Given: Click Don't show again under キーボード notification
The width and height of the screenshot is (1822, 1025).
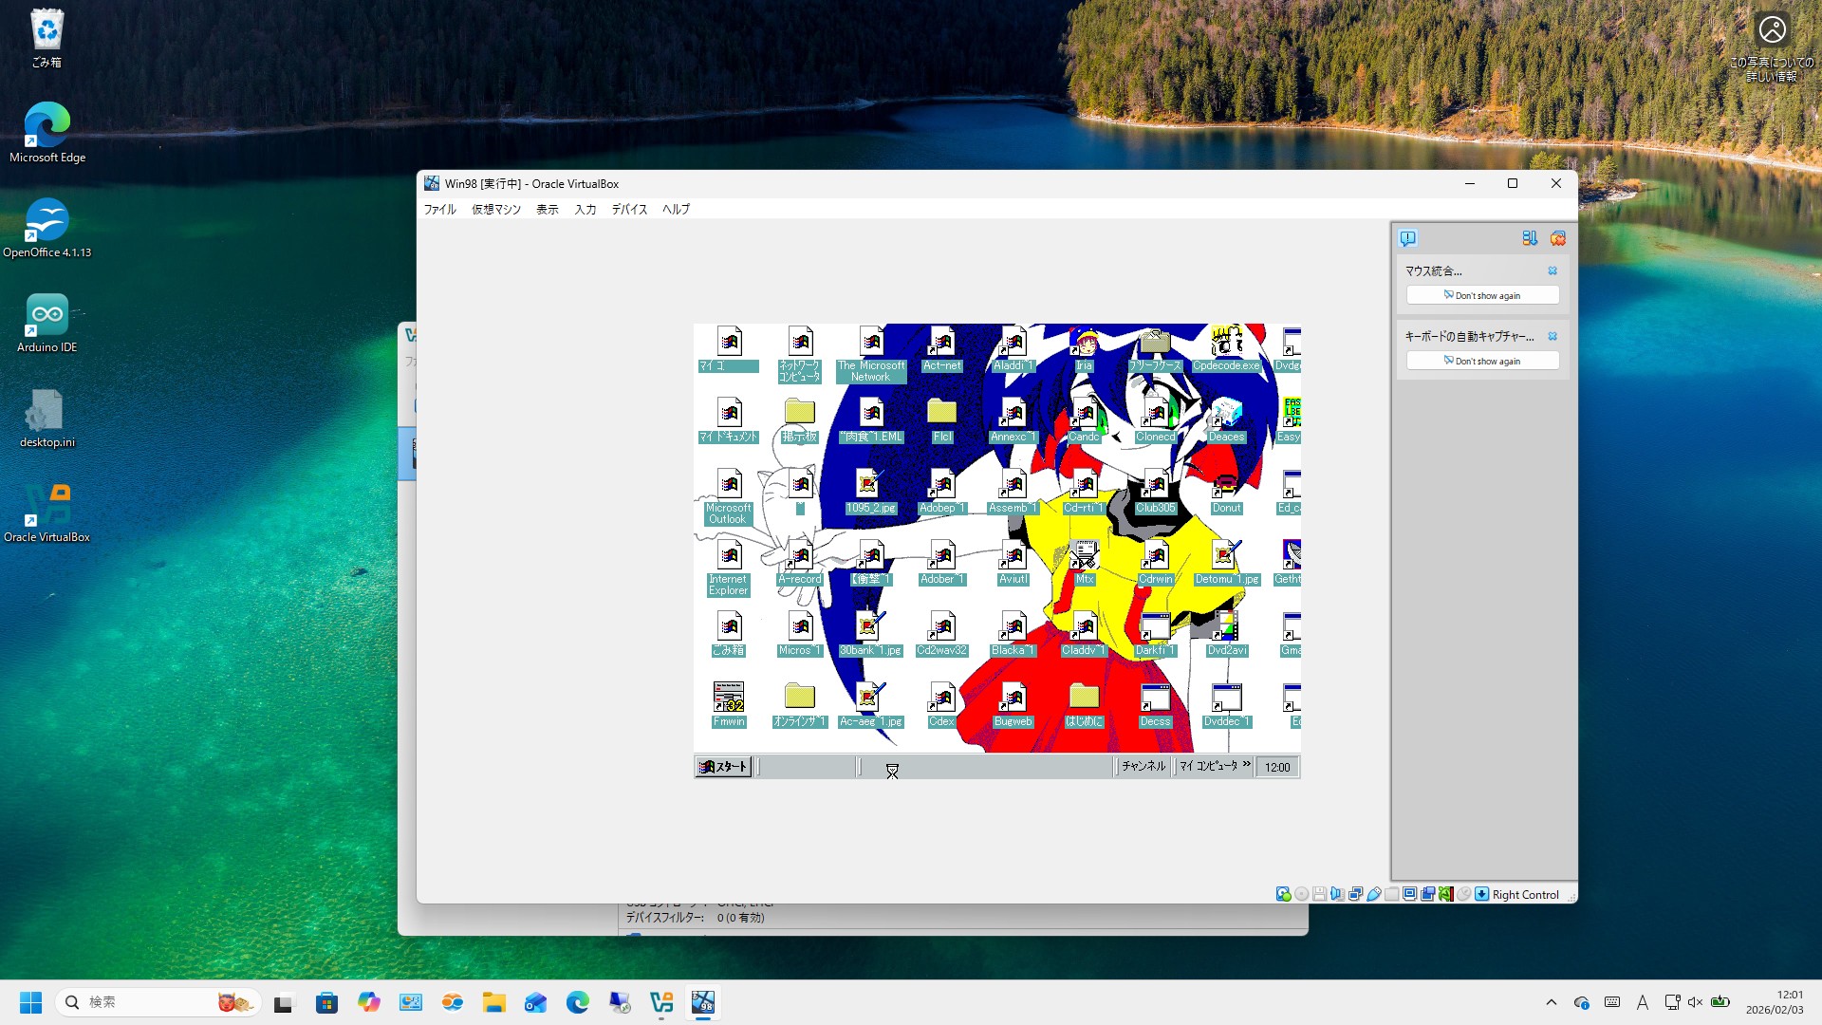Looking at the screenshot, I should pyautogui.click(x=1482, y=361).
